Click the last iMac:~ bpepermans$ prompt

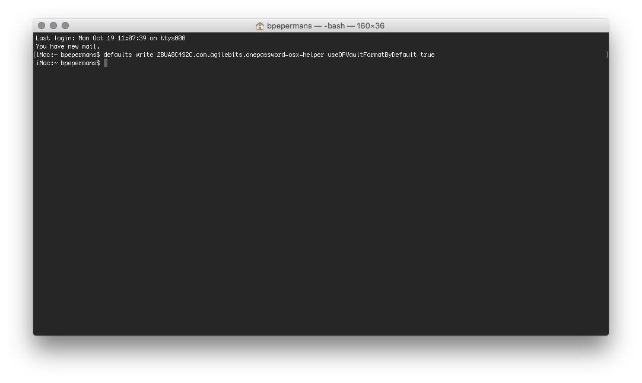(x=68, y=63)
